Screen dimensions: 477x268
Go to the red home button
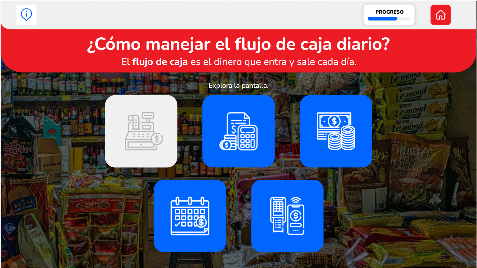pos(440,15)
